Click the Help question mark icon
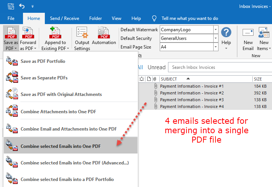272x187 pixels. click(x=226, y=33)
